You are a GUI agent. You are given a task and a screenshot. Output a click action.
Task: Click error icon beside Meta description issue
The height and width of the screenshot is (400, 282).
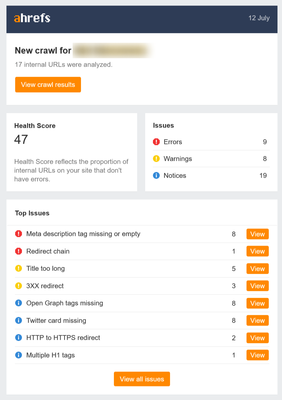[19, 234]
